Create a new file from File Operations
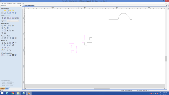 click(x=2, y=11)
